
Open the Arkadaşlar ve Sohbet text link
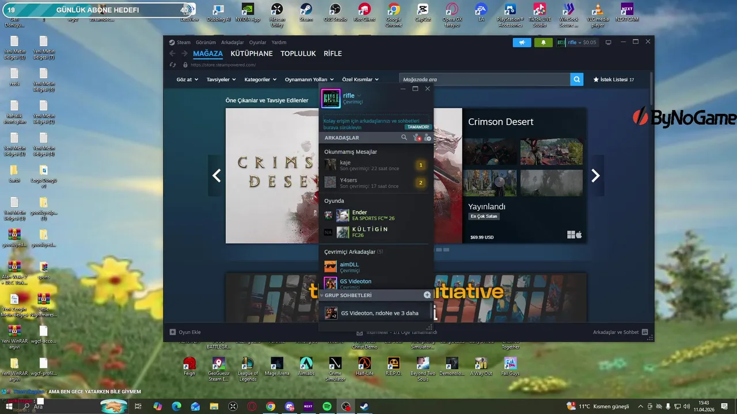click(x=616, y=332)
